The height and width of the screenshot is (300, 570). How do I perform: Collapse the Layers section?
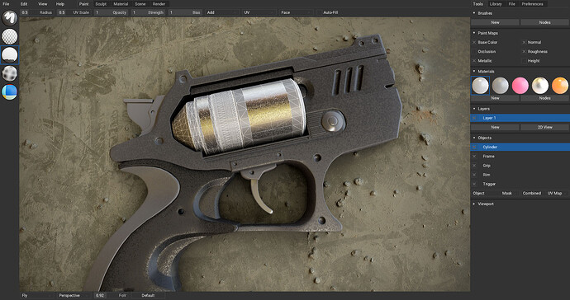tap(474, 109)
